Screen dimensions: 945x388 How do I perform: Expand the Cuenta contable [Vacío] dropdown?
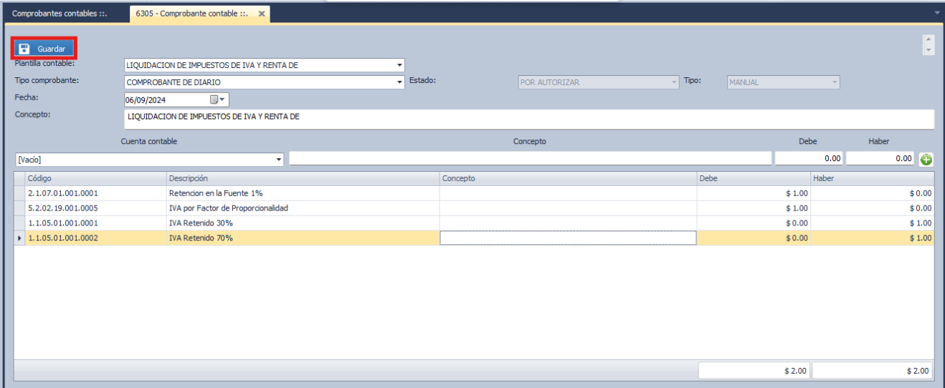(279, 159)
